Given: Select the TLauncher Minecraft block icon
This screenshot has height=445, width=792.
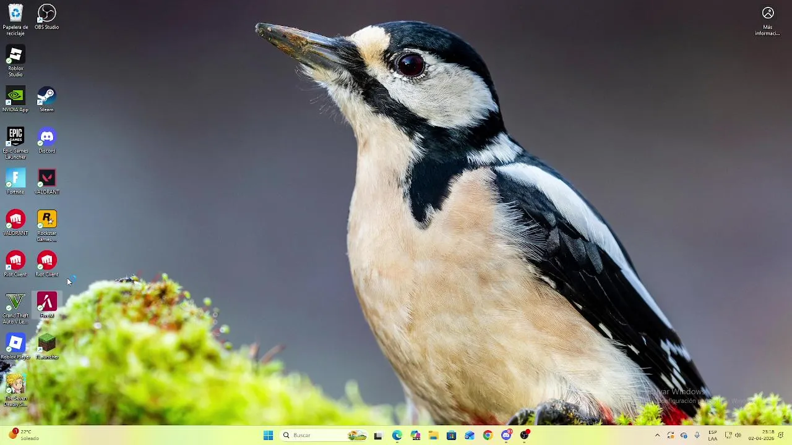Looking at the screenshot, I should 47,347.
